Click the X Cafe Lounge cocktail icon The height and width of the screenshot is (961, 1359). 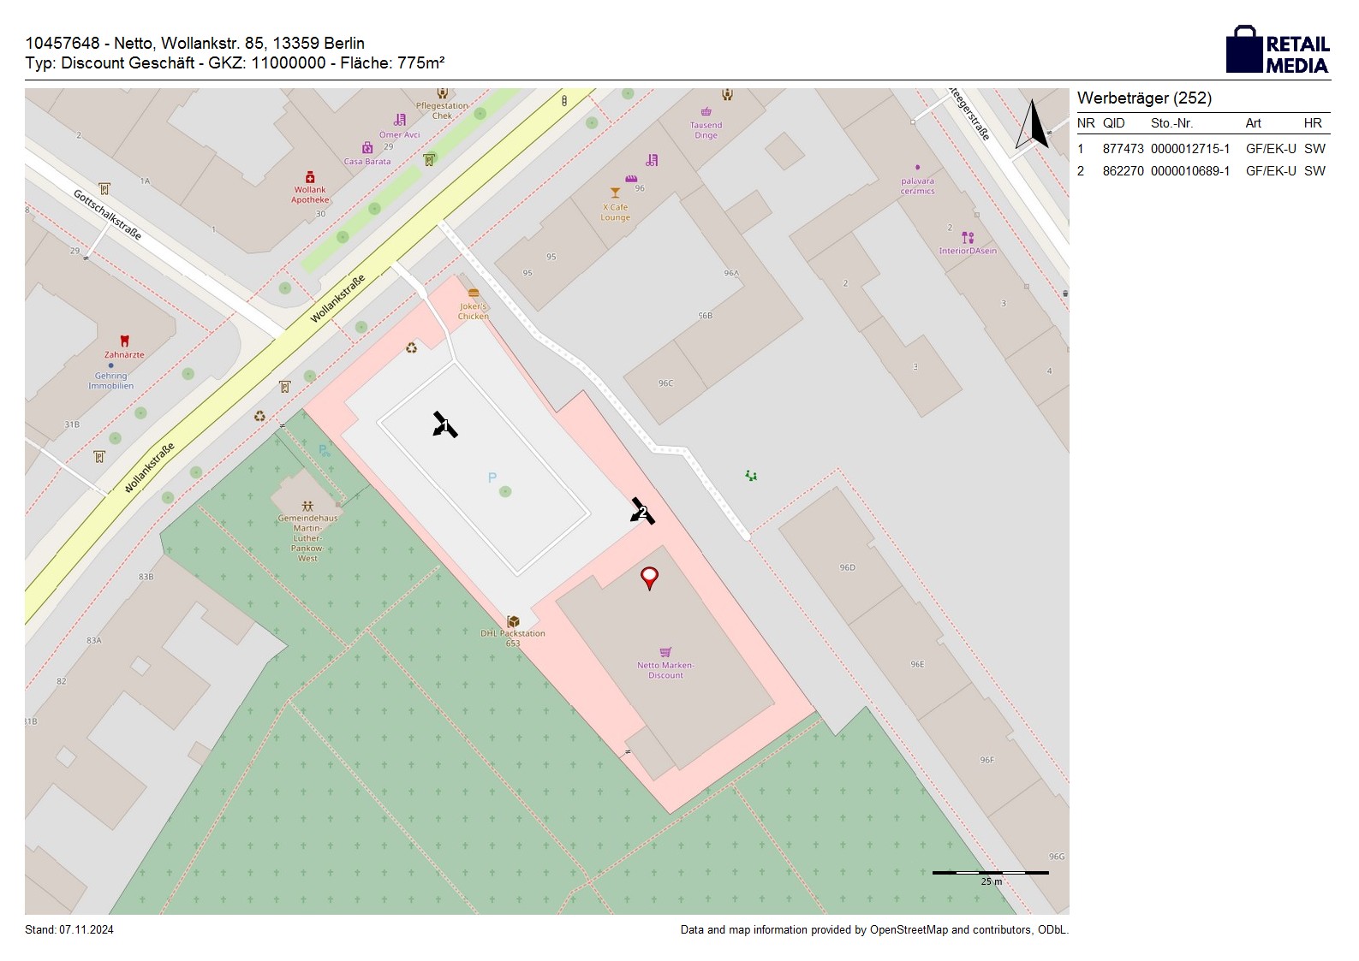pos(615,193)
